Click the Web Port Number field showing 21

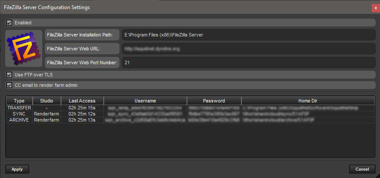coord(249,63)
